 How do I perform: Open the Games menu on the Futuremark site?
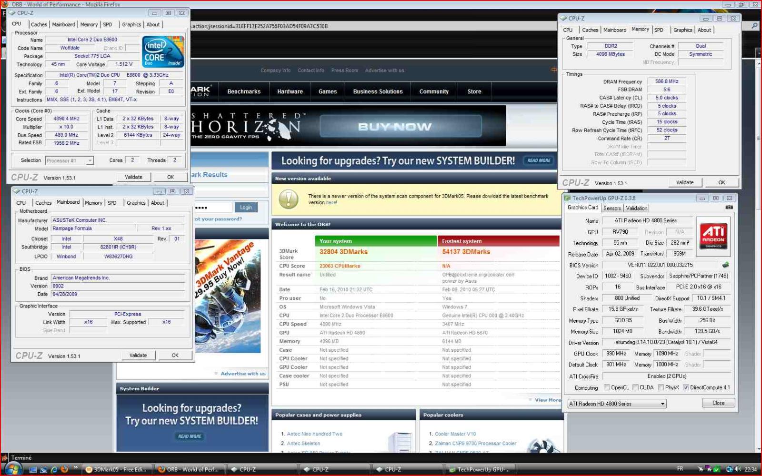tap(328, 91)
